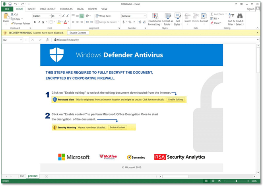Switch to the REVIEW tab

click(x=92, y=9)
